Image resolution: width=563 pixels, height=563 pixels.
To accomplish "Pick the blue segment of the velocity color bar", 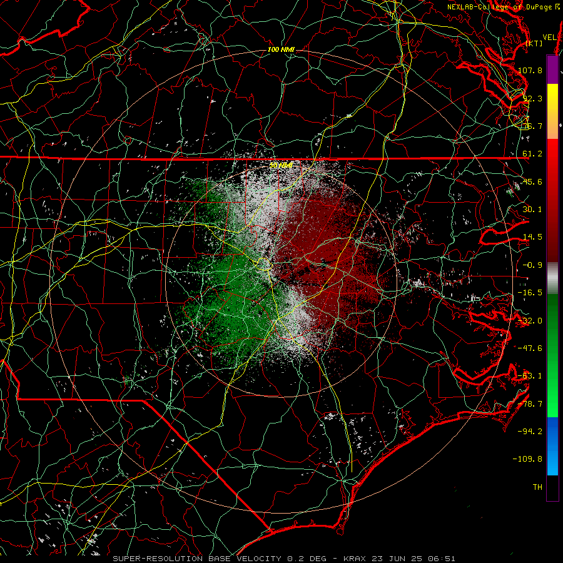I will [x=552, y=446].
